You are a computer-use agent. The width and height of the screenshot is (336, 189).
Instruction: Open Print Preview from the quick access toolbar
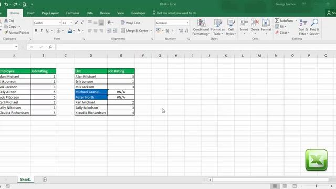tap(25, 4)
